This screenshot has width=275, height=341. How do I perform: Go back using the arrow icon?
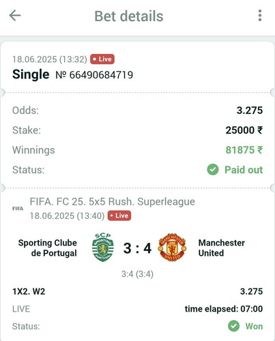[15, 16]
